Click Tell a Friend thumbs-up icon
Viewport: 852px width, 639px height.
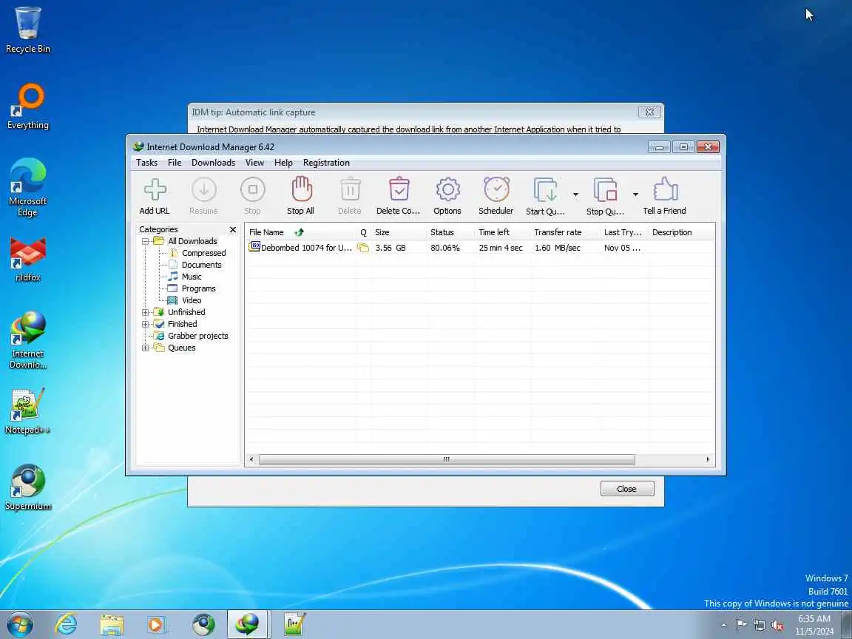point(665,189)
